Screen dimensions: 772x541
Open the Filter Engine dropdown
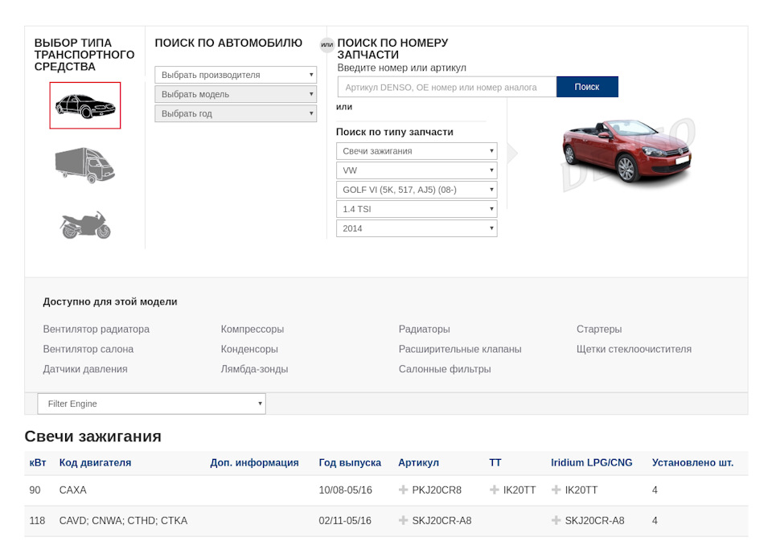pyautogui.click(x=152, y=404)
